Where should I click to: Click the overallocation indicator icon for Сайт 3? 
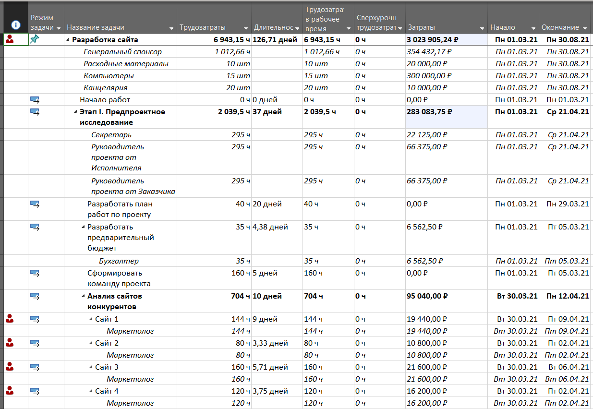(10, 367)
